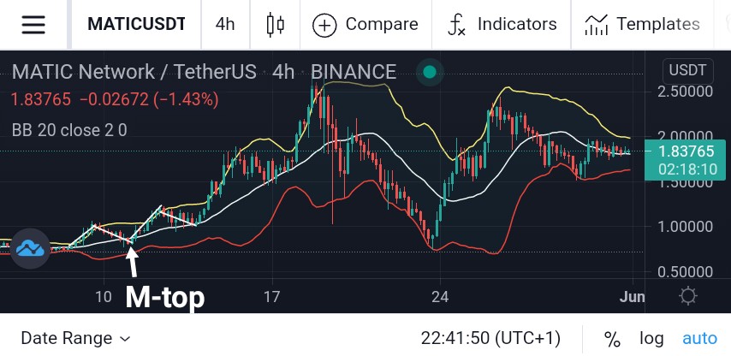Click the Compare plus circle icon

click(x=324, y=25)
